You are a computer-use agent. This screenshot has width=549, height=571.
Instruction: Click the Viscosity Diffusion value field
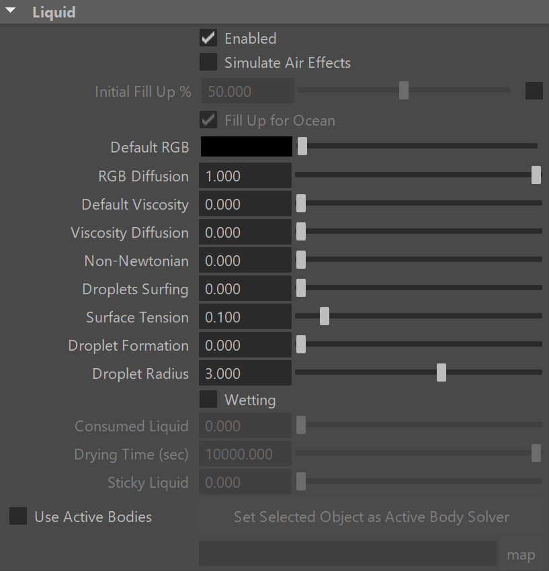tap(245, 232)
